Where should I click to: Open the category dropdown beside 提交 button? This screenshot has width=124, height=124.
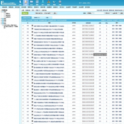pyautogui.click(x=44, y=13)
